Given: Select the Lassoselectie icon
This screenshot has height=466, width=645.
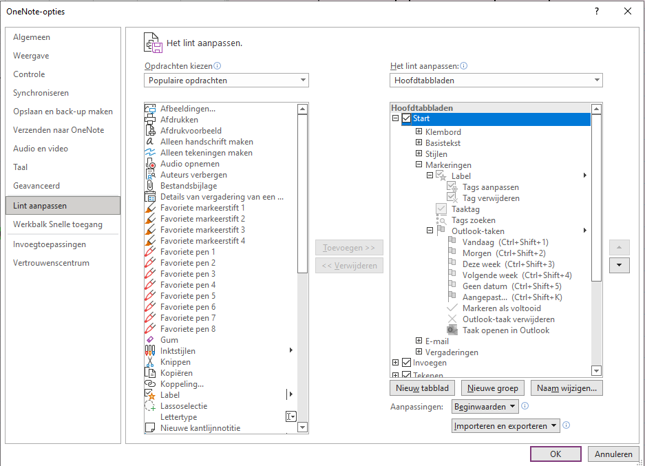Looking at the screenshot, I should pos(150,406).
